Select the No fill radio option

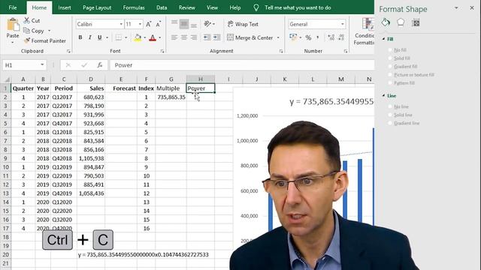point(390,50)
